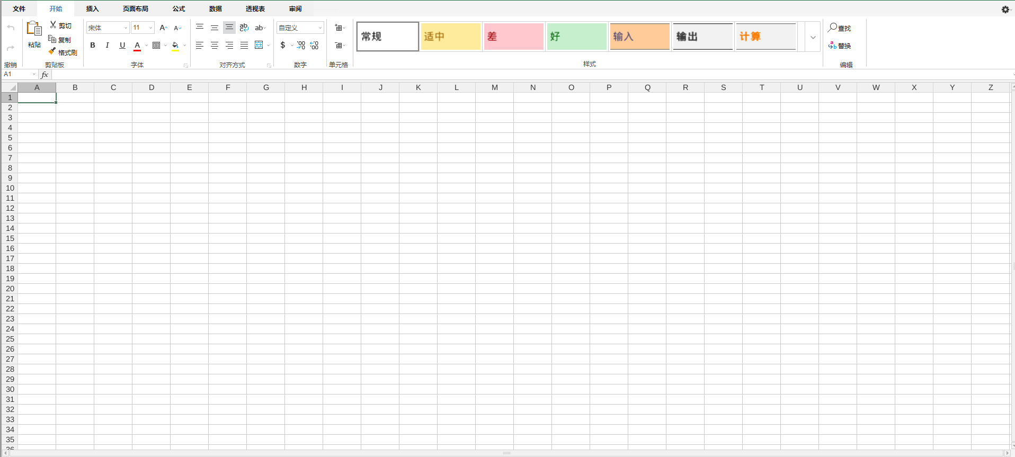Click the currency dollar format icon

283,46
